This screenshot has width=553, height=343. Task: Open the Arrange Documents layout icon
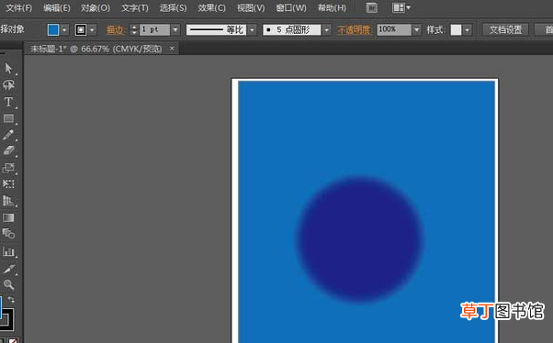click(401, 7)
